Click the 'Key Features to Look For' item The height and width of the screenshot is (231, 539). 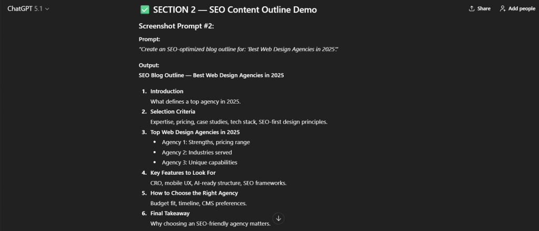click(x=183, y=173)
